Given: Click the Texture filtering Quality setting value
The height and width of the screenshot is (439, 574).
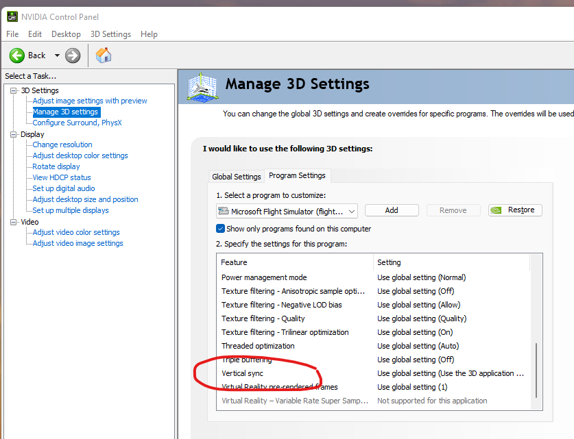Looking at the screenshot, I should [422, 318].
